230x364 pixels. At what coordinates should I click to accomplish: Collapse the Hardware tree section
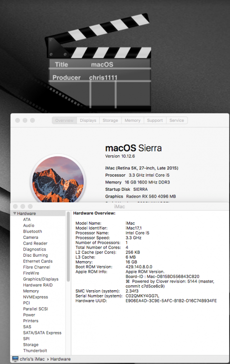[x=15, y=214]
